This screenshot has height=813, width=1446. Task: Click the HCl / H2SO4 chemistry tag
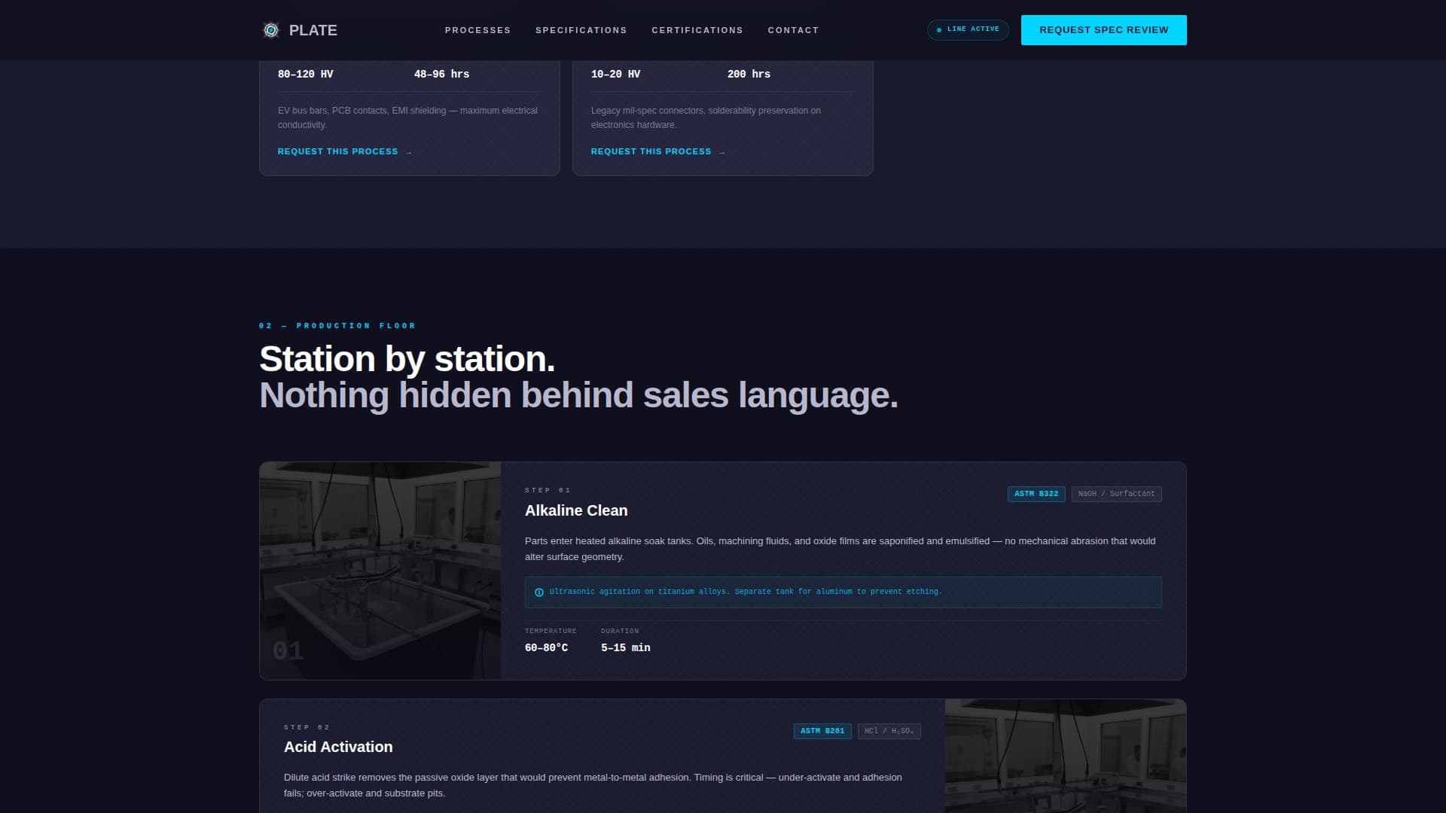click(889, 731)
